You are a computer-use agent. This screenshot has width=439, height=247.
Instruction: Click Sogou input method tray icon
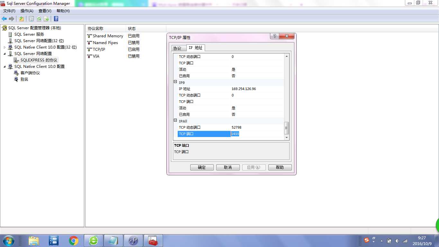click(367, 240)
